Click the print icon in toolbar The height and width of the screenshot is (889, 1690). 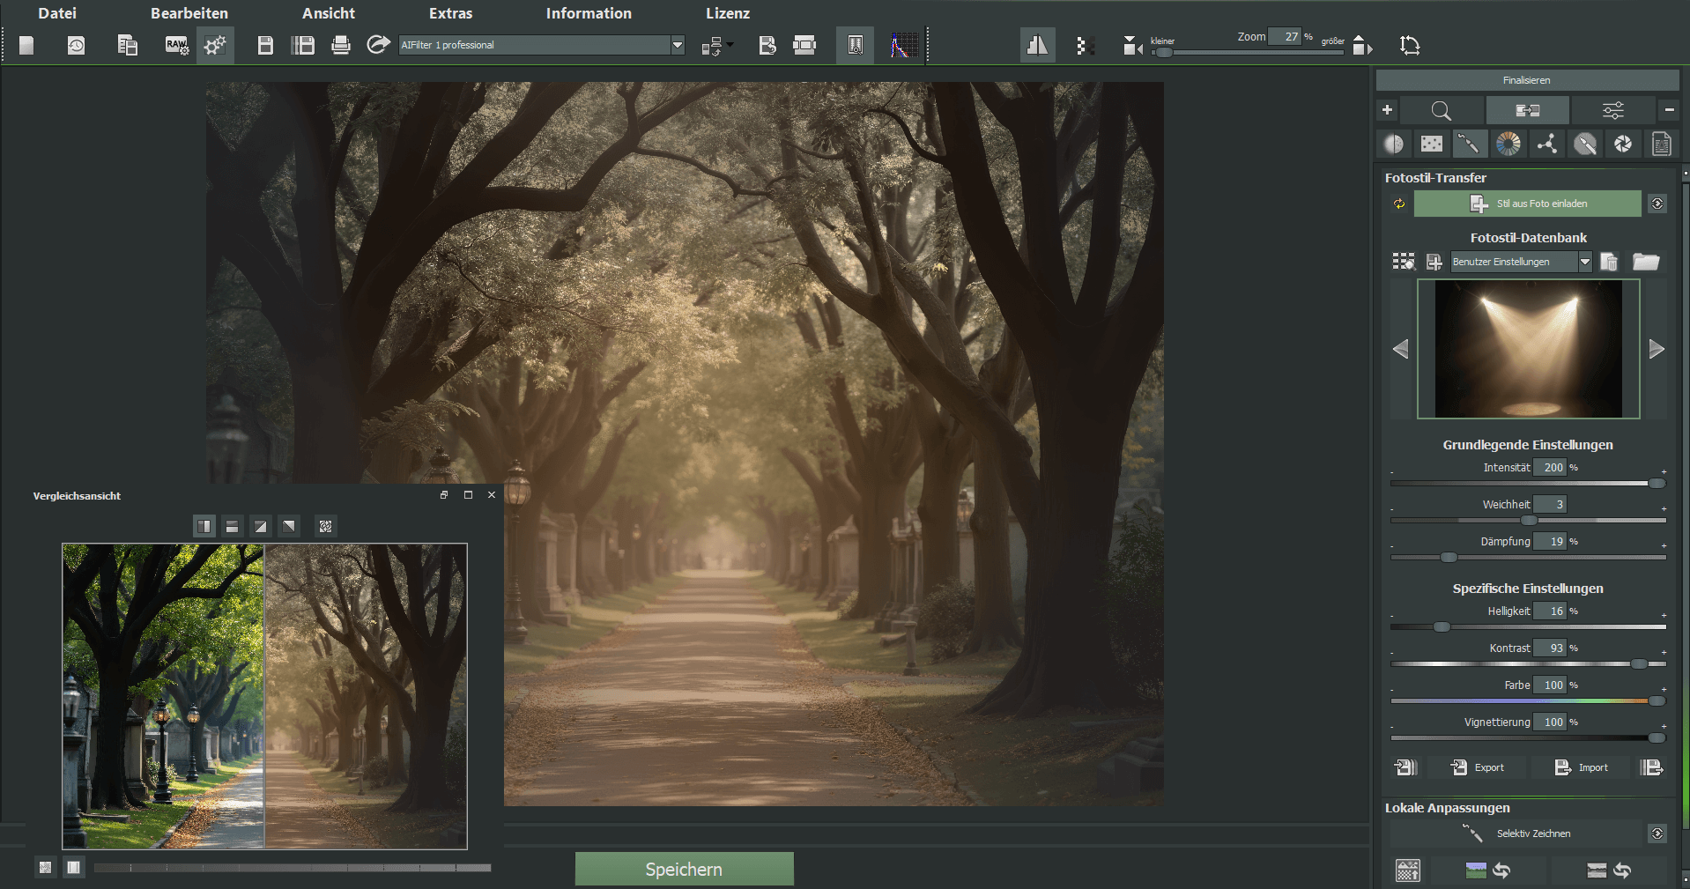coord(341,45)
